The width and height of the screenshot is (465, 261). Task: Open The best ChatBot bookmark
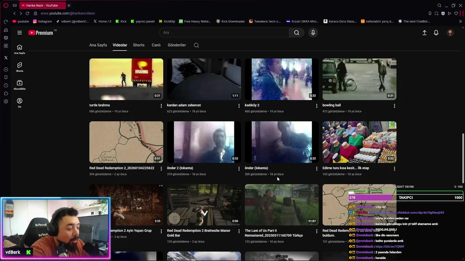pyautogui.click(x=414, y=21)
